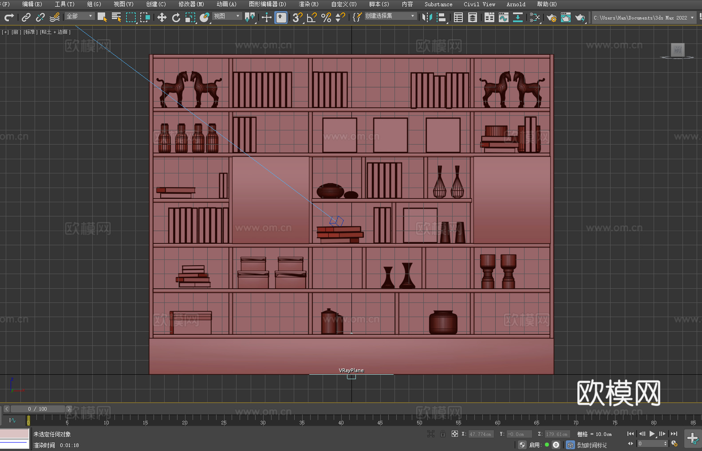
Task: Open the 创建(C) menu
Action: (x=156, y=4)
